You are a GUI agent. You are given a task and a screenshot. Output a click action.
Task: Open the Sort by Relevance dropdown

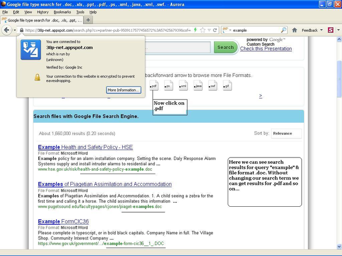pos(286,134)
